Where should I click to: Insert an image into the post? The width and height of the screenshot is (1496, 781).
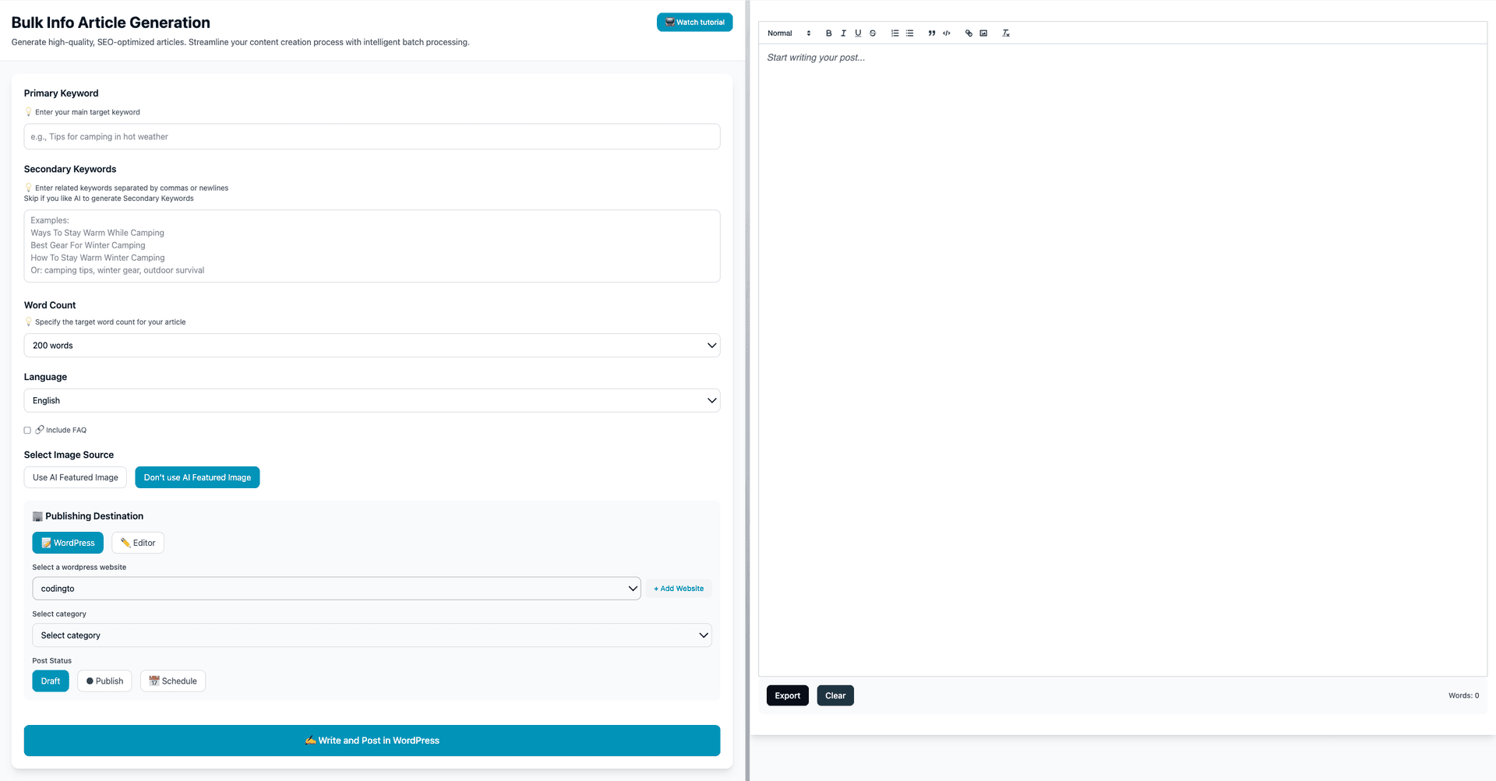[x=983, y=33]
